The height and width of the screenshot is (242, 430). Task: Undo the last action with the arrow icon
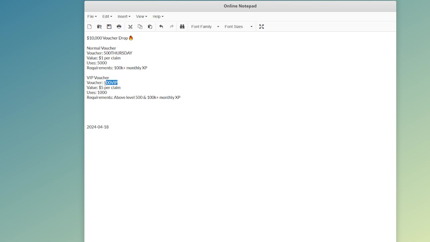tap(161, 27)
